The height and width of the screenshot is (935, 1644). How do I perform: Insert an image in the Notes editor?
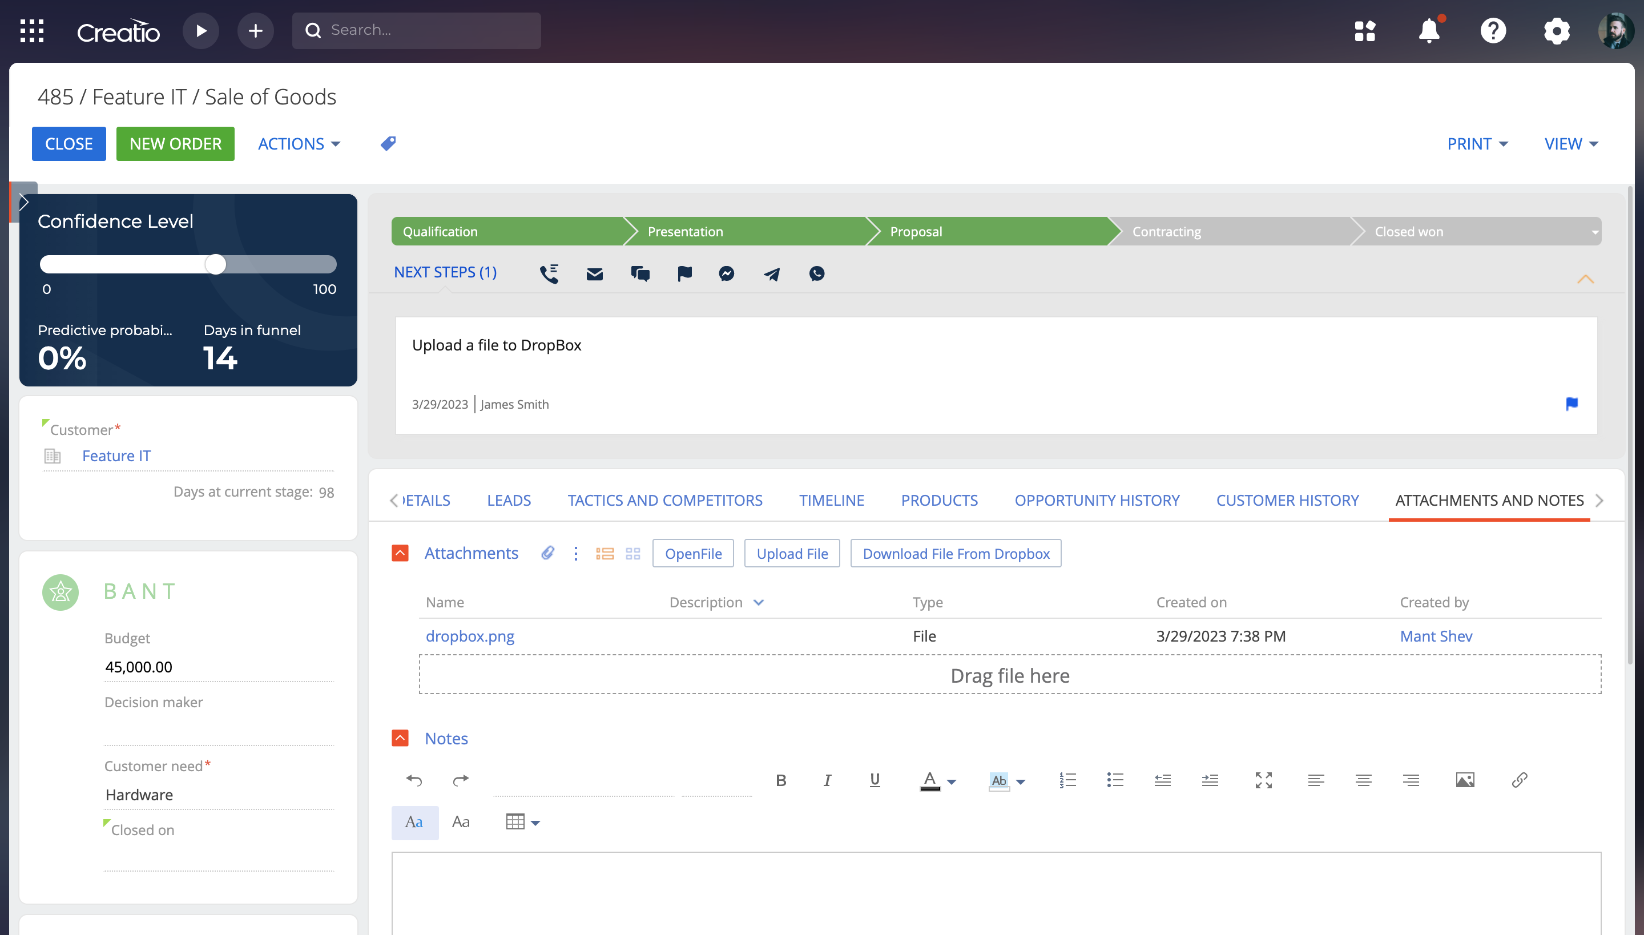1465,779
